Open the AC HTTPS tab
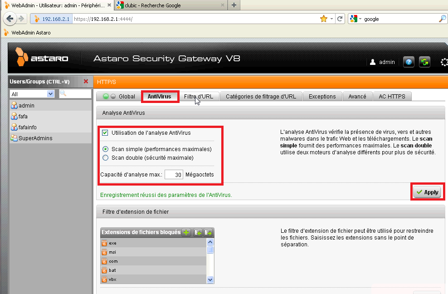 pos(392,96)
